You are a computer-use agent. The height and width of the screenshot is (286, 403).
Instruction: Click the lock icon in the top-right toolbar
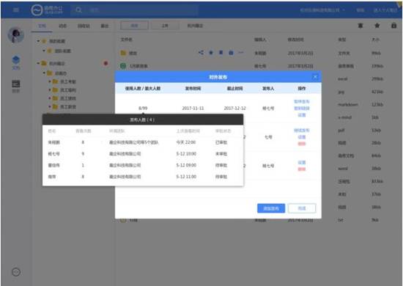[x=393, y=26]
